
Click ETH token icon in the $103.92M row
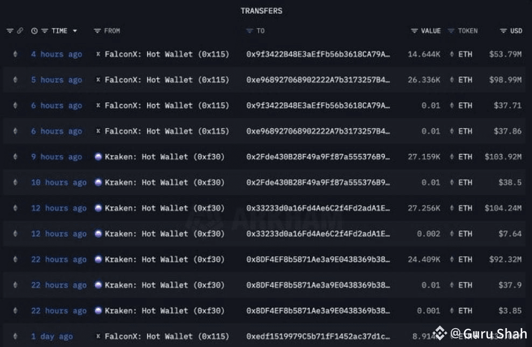point(452,157)
